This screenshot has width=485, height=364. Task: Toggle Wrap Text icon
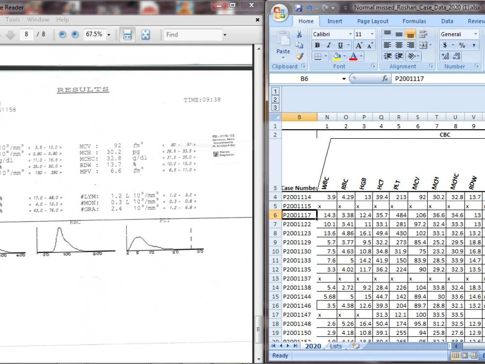tap(423, 34)
